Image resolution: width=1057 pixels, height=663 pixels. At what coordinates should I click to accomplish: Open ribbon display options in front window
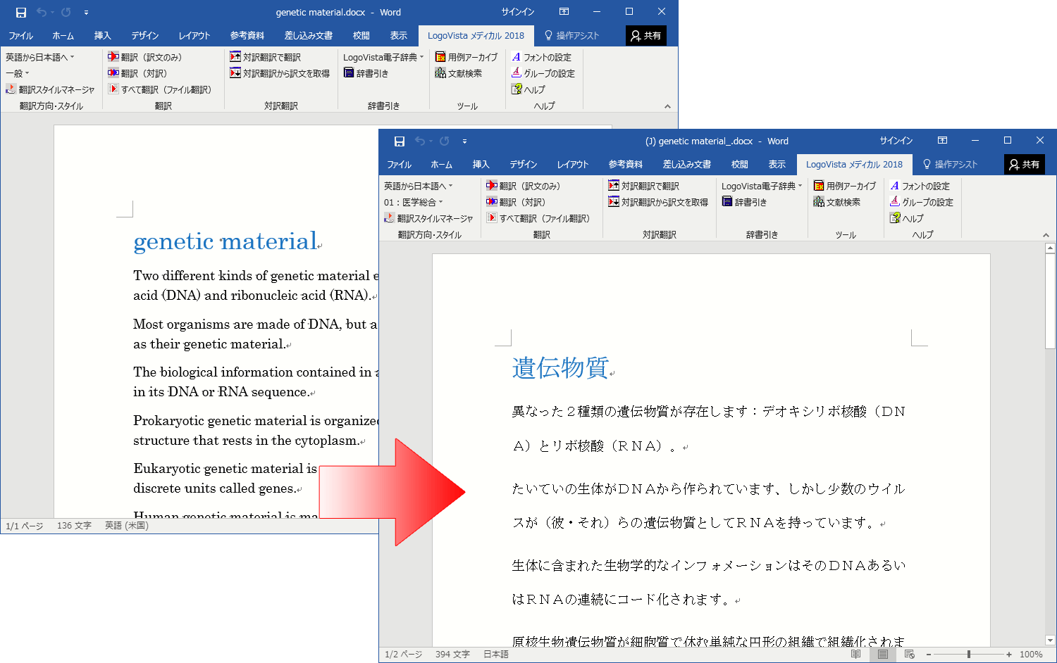(943, 141)
